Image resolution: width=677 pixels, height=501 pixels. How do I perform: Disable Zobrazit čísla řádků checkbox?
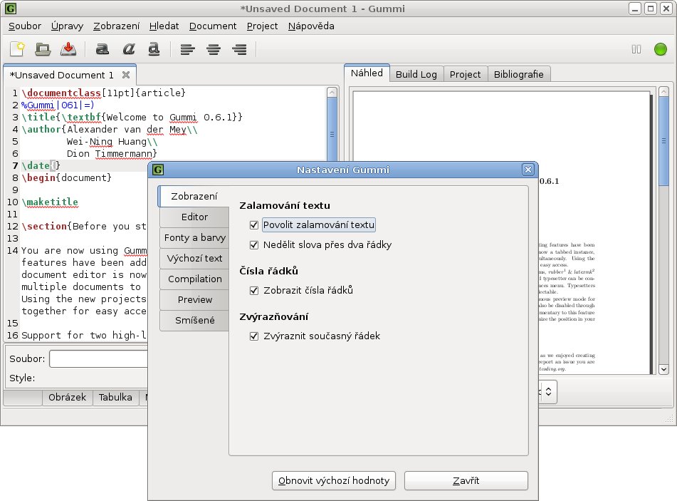(x=254, y=291)
